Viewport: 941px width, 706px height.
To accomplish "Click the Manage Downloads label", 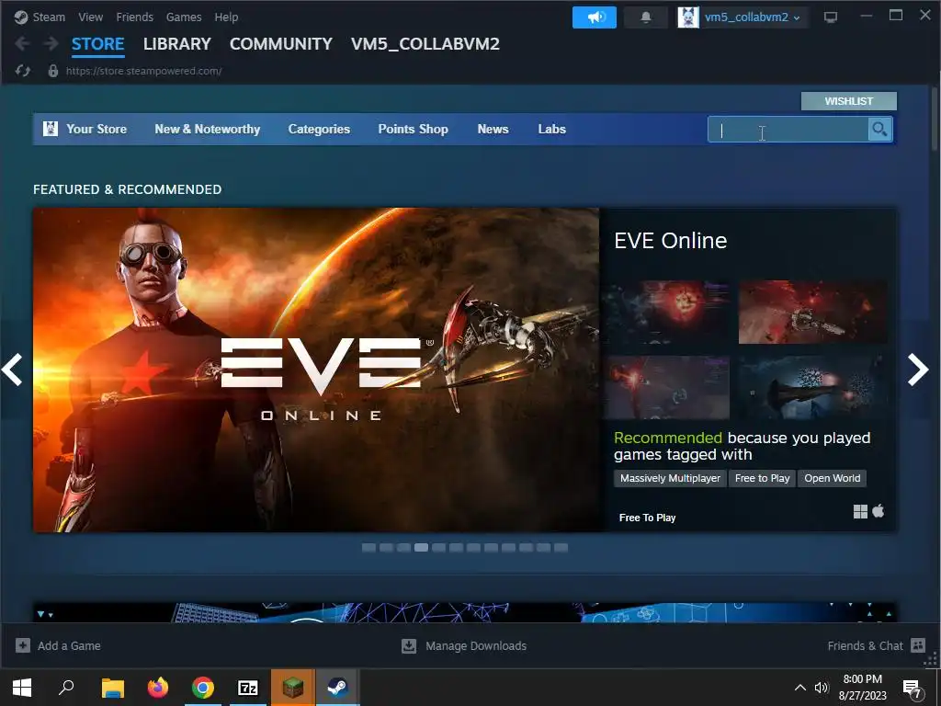I will pyautogui.click(x=476, y=645).
